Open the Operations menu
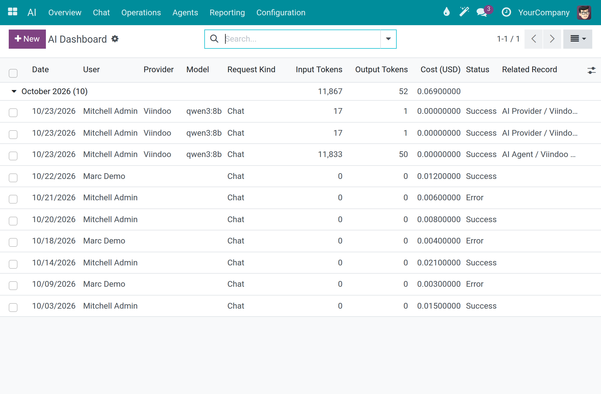 (x=141, y=12)
